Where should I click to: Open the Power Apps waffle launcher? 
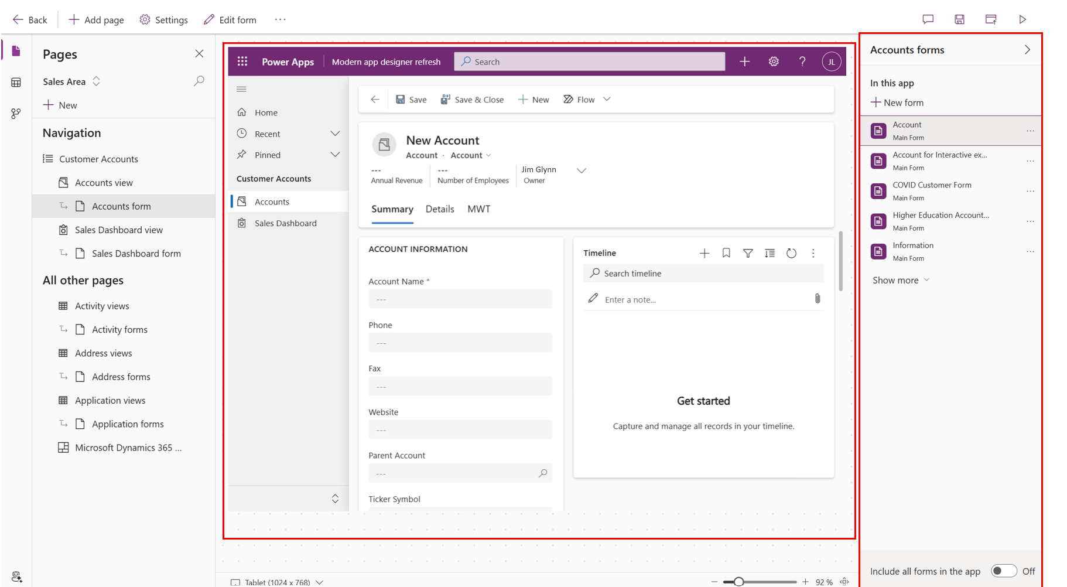click(242, 62)
